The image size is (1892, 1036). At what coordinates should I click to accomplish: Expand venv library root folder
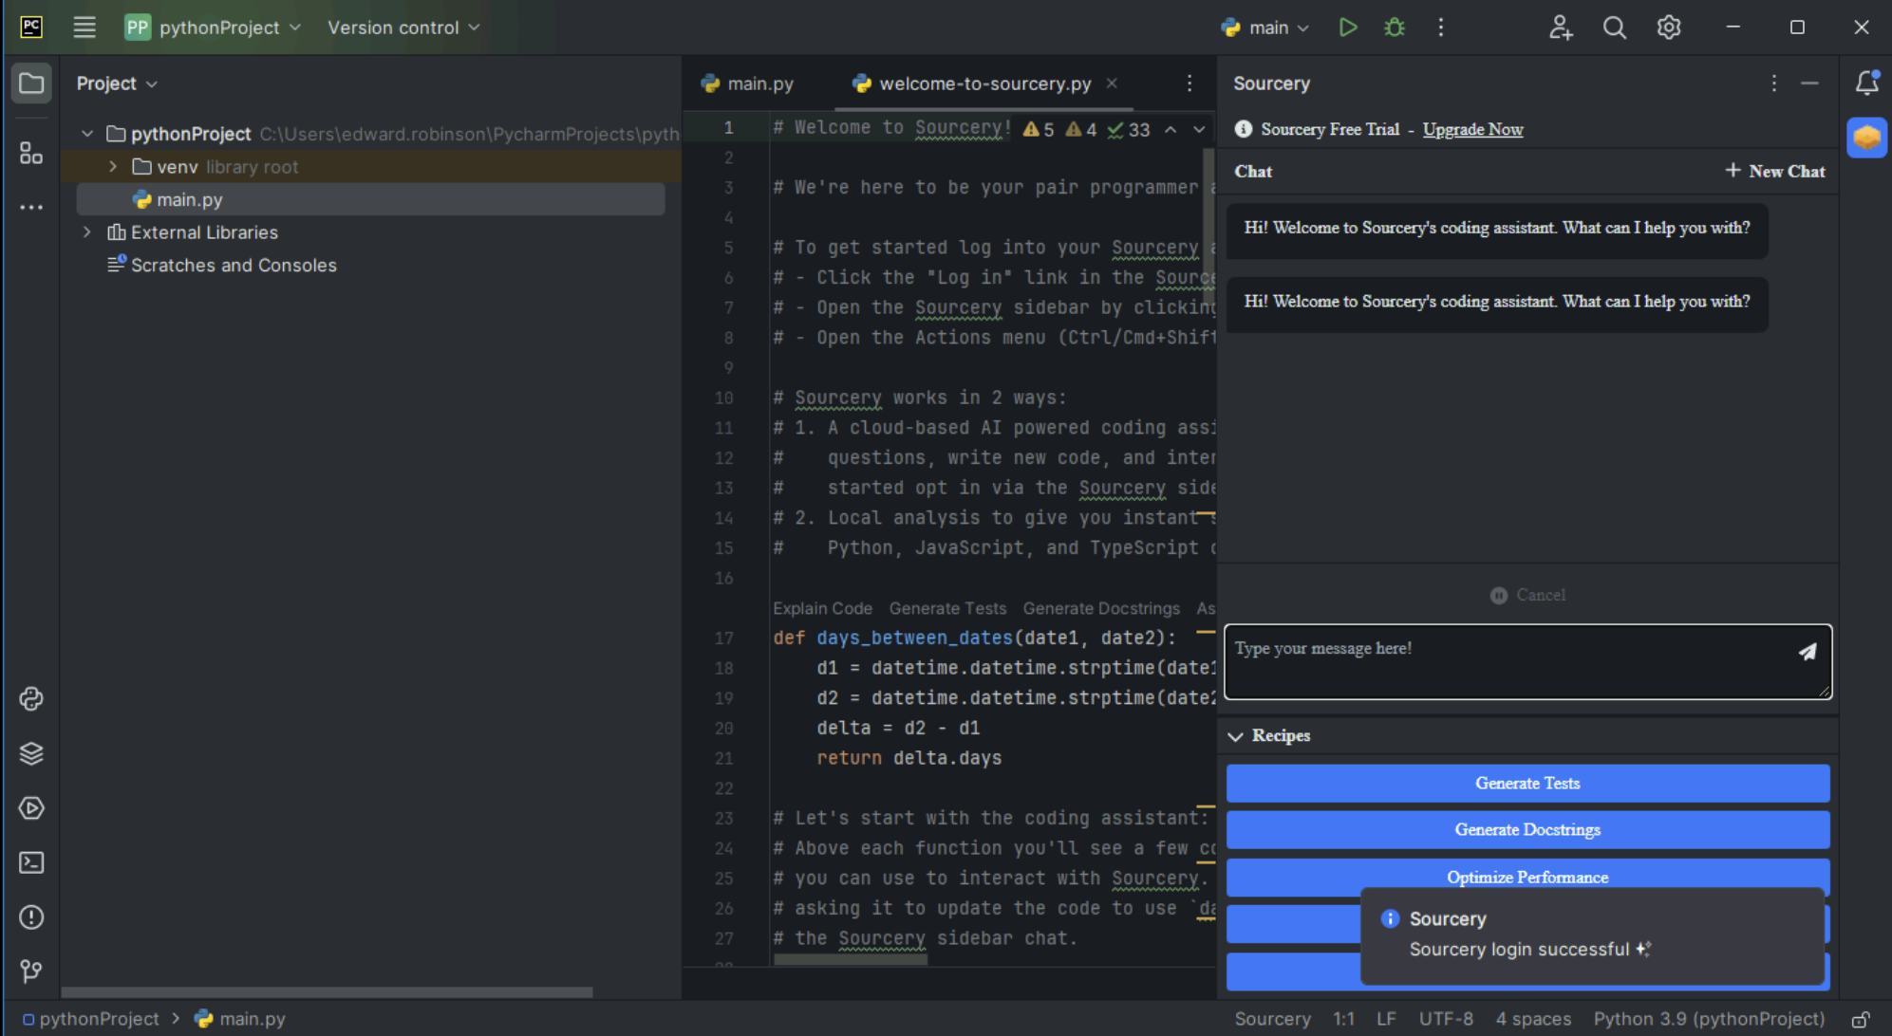(113, 167)
